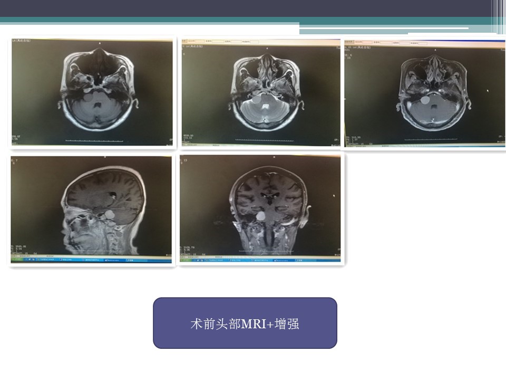The width and height of the screenshot is (506, 380).
Task: Click Start button in coronal photo's taskbar
Action: pos(186,260)
